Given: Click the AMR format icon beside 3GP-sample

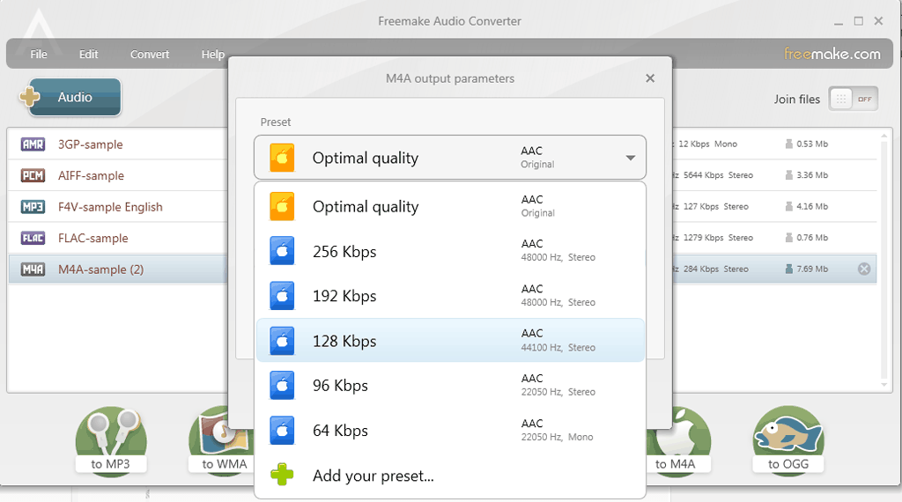Looking at the screenshot, I should click(x=33, y=144).
